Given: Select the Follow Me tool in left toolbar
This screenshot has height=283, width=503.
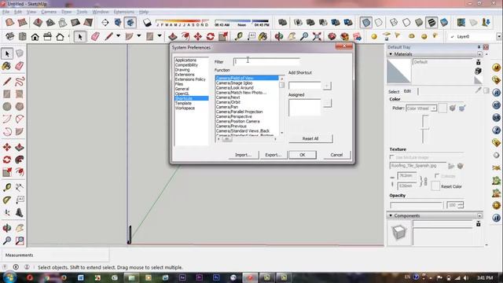Looking at the screenshot, I should pyautogui.click(x=20, y=160).
